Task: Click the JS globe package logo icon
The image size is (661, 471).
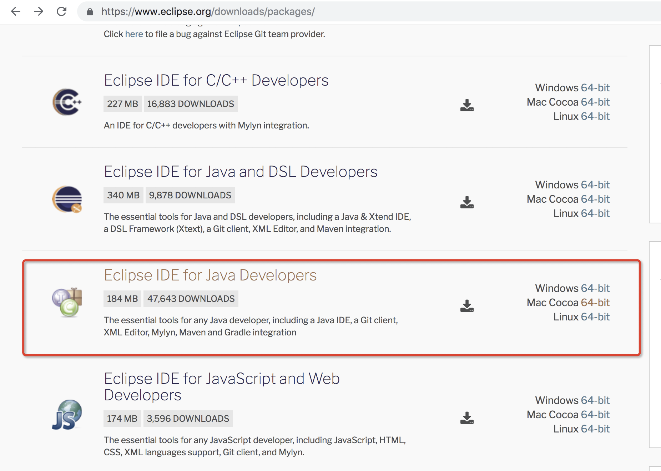Action: (67, 415)
